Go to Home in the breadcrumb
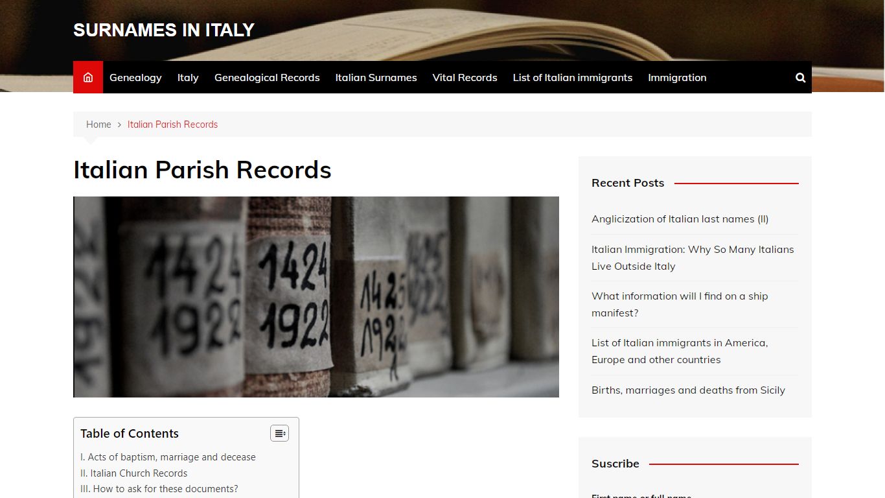 98,124
